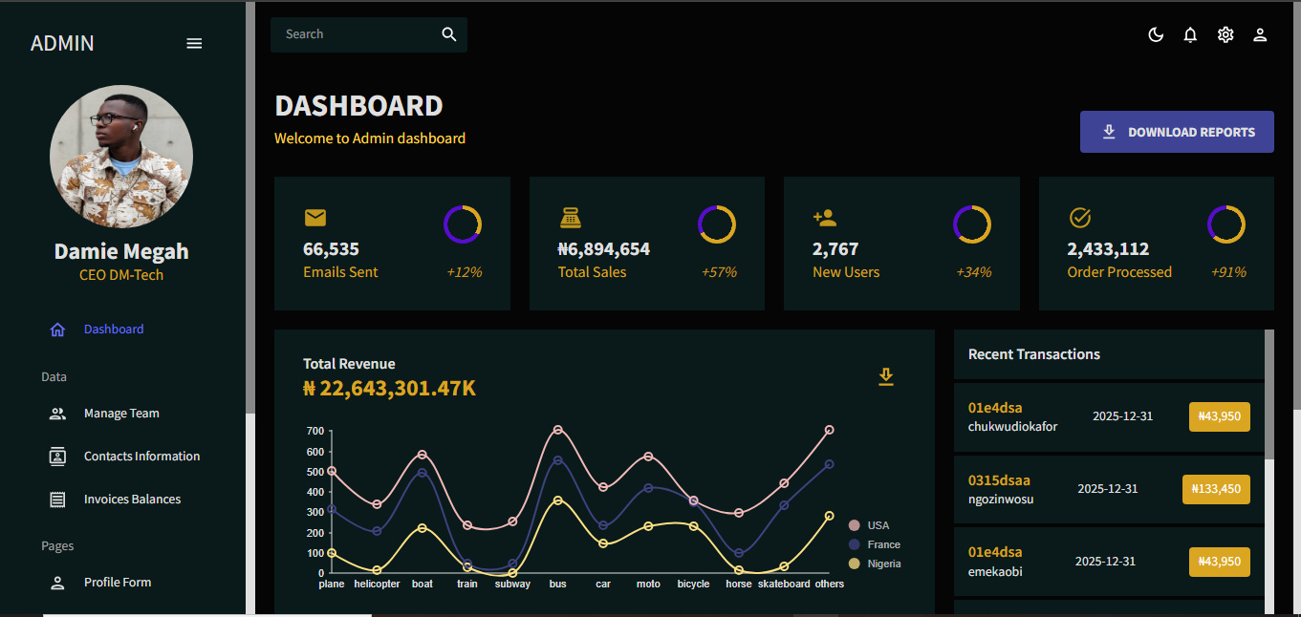Expand the Pages section in the sidebar

pyautogui.click(x=57, y=545)
